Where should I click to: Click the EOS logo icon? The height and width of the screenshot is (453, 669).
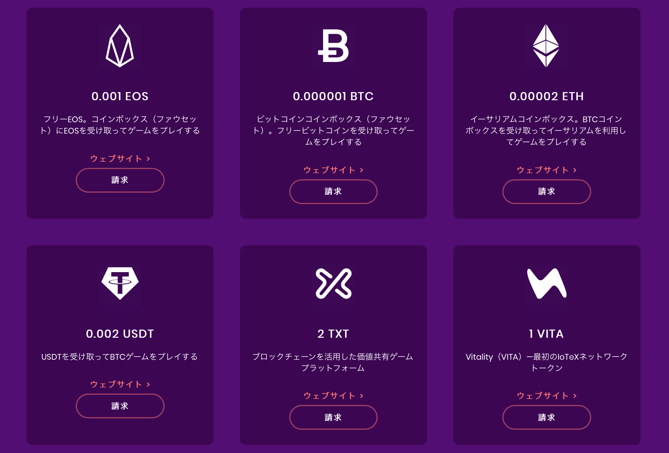pos(120,46)
